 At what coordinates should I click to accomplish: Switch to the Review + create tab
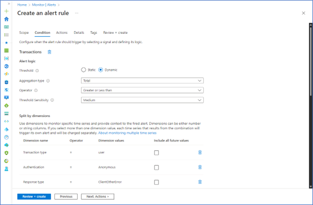pos(115,33)
